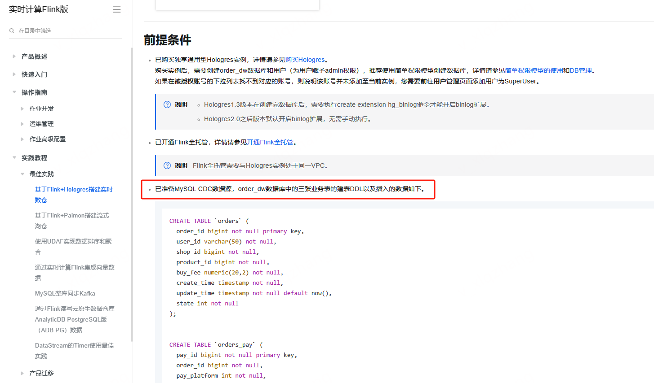This screenshot has height=383, width=654.
Task: Expand the 运维管理 subsection arrow
Action: 22,124
